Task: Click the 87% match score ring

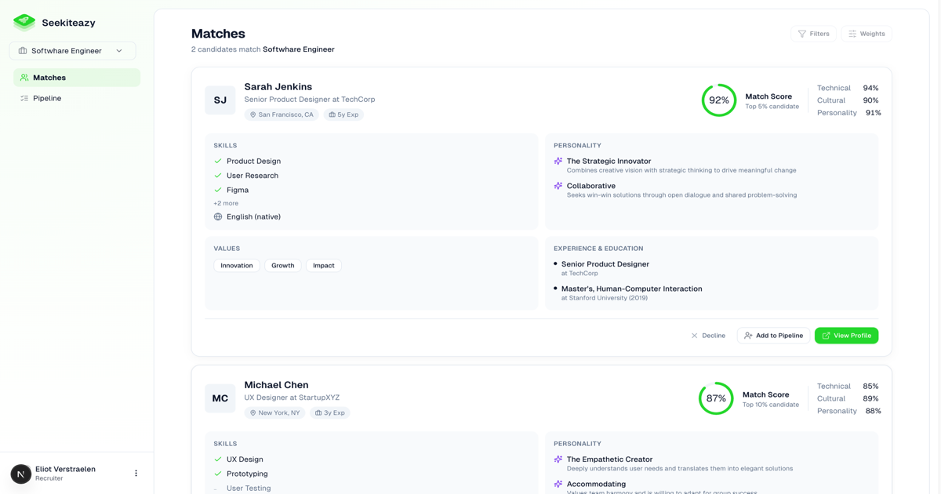Action: coord(716,398)
